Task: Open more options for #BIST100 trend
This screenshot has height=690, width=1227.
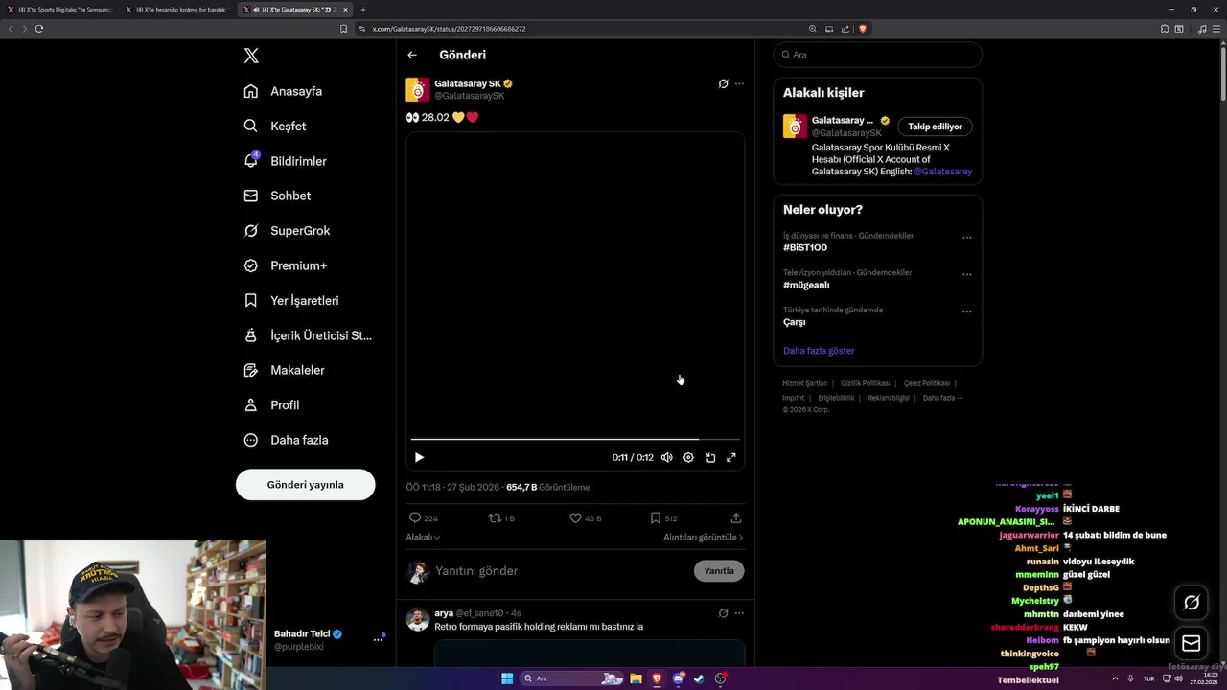Action: 966,238
